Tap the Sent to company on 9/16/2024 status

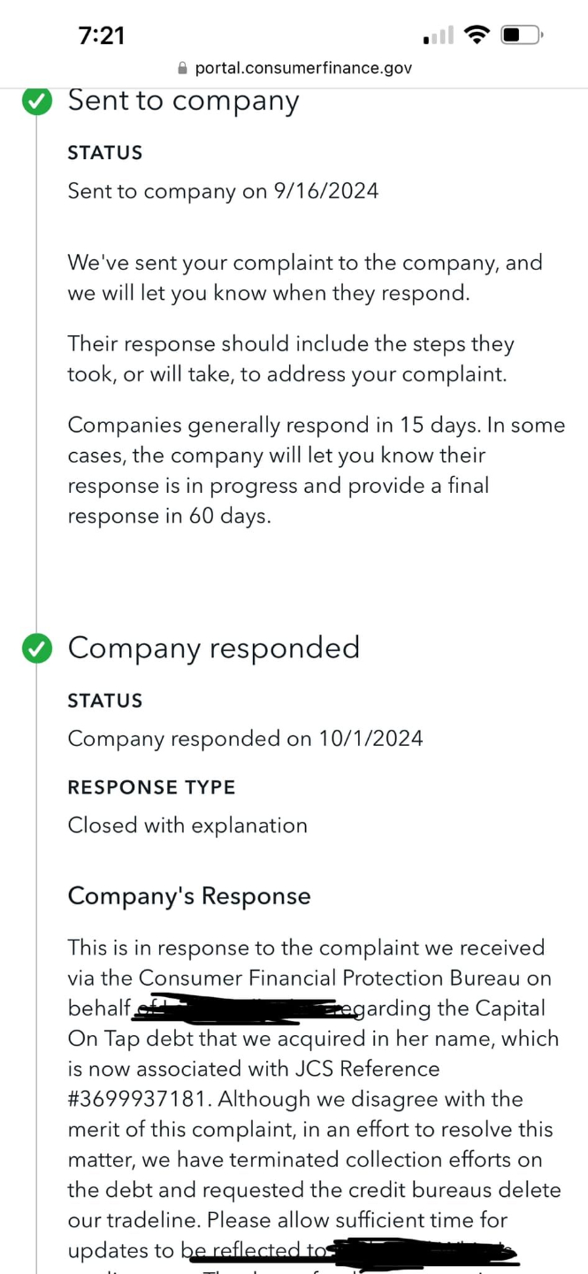[x=223, y=191]
